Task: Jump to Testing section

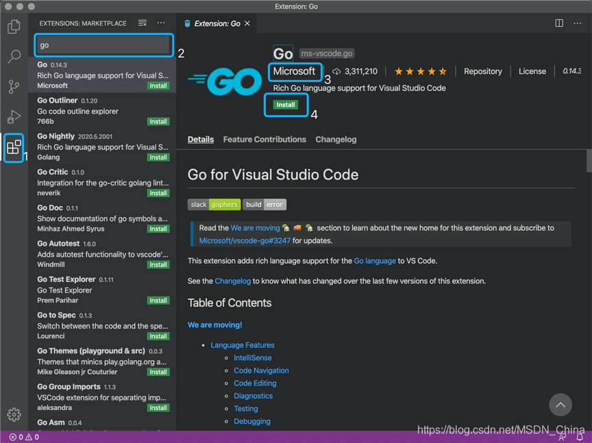Action: (x=246, y=409)
